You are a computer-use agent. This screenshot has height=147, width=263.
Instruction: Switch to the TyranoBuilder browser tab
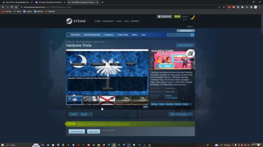[x=17, y=2]
